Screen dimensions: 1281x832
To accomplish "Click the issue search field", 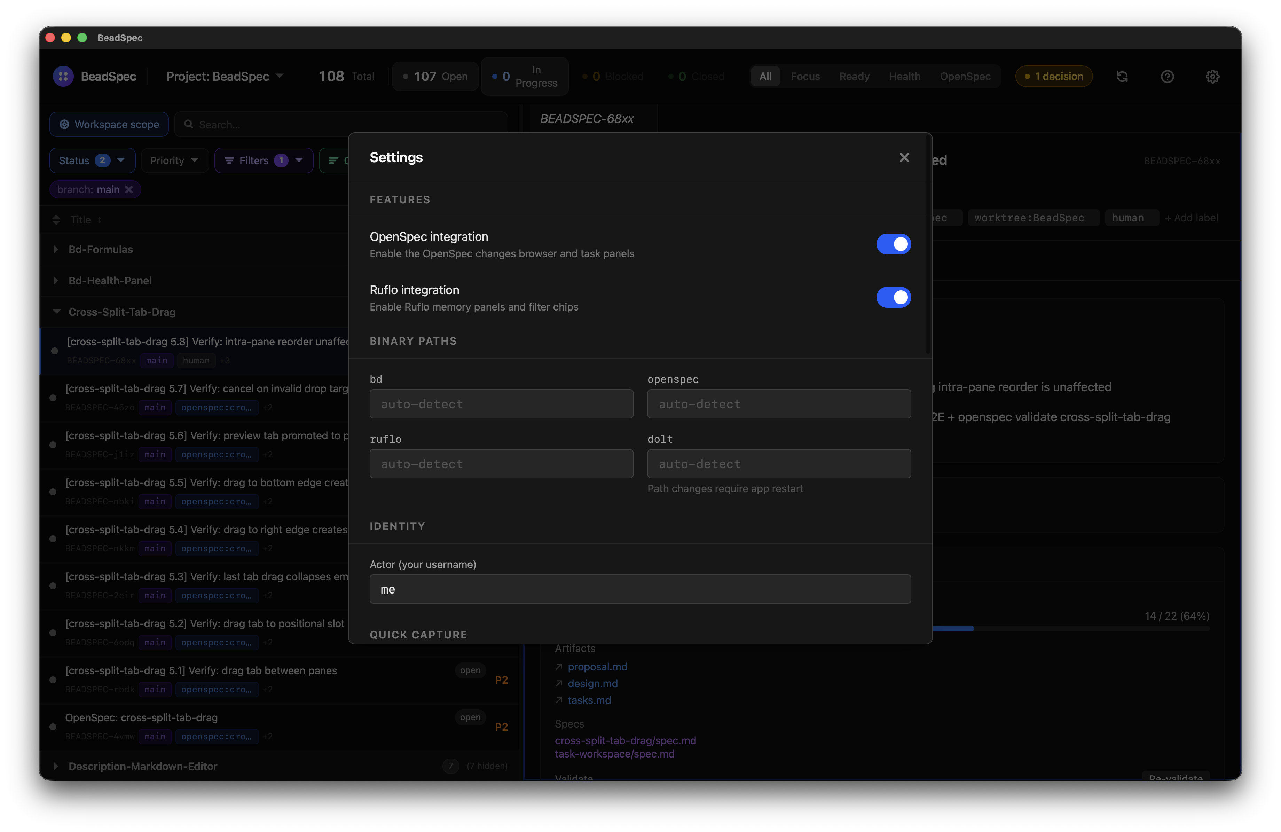I will point(341,124).
